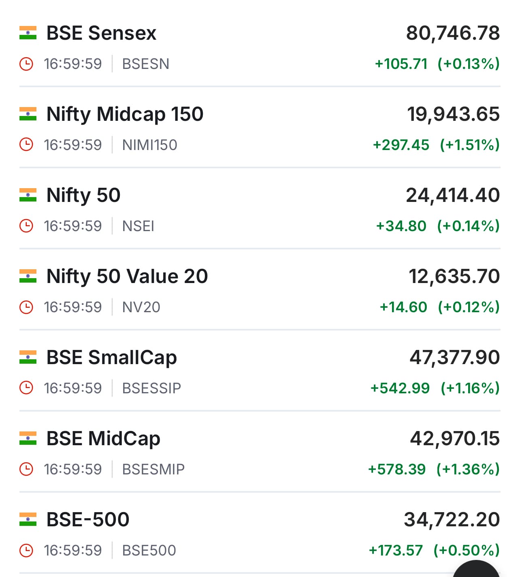Tap the India flag beside BSE SmallCap
Image resolution: width=520 pixels, height=577 pixels.
click(28, 357)
